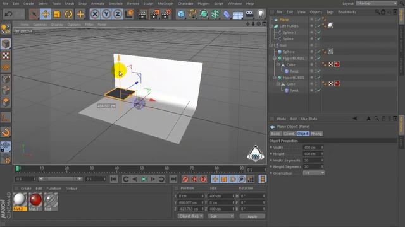This screenshot has height=227, width=405.
Task: Toggle the enable checkmark for Spline.1
Action: (x=319, y=32)
